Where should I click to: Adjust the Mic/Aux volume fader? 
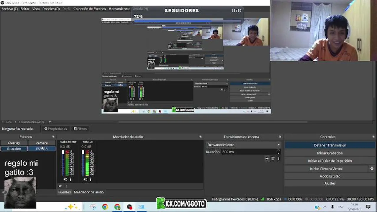(x=83, y=152)
